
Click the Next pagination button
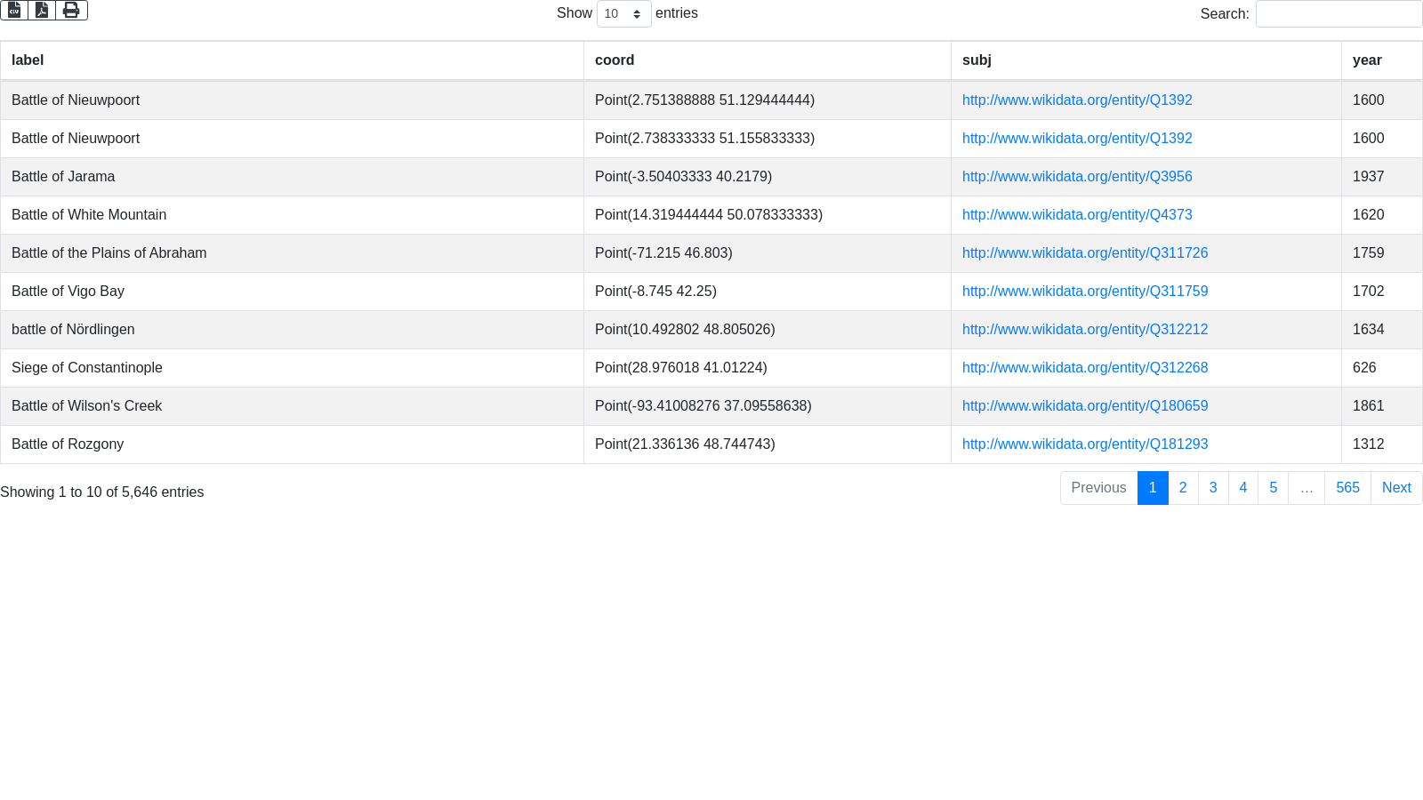[x=1396, y=488]
